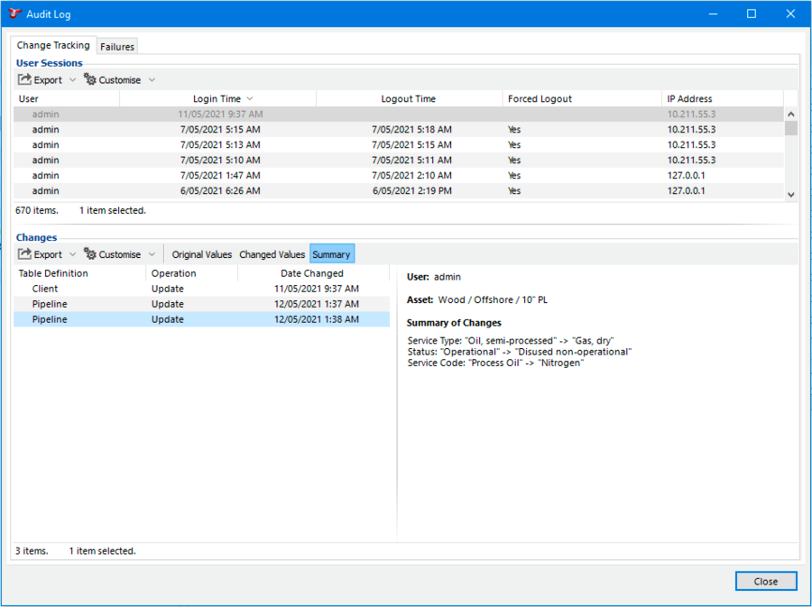
Task: Switch to the Failures tab
Action: click(117, 47)
